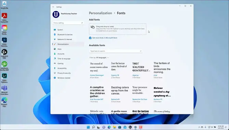
Task: Click the Find a setting search box
Action: pos(68,23)
